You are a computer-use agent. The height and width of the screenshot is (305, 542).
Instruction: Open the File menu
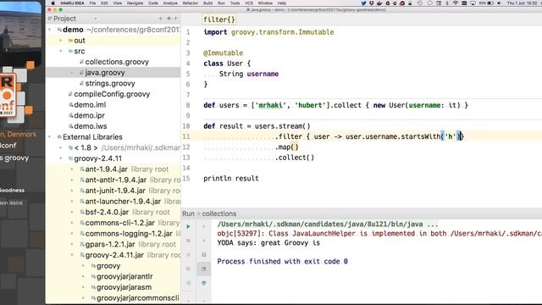coord(92,3)
